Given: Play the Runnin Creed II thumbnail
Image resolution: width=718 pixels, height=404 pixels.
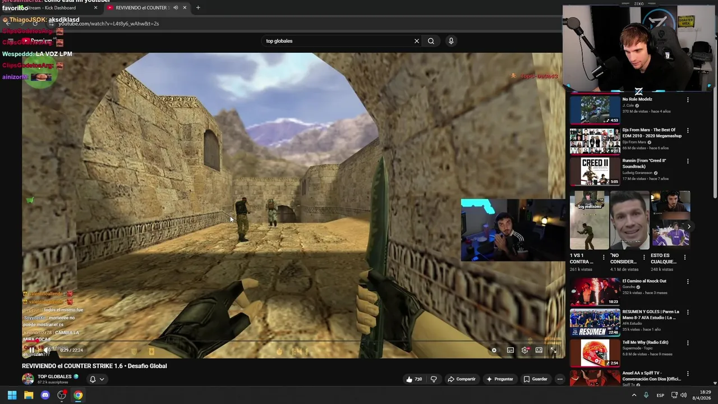Looking at the screenshot, I should [595, 171].
